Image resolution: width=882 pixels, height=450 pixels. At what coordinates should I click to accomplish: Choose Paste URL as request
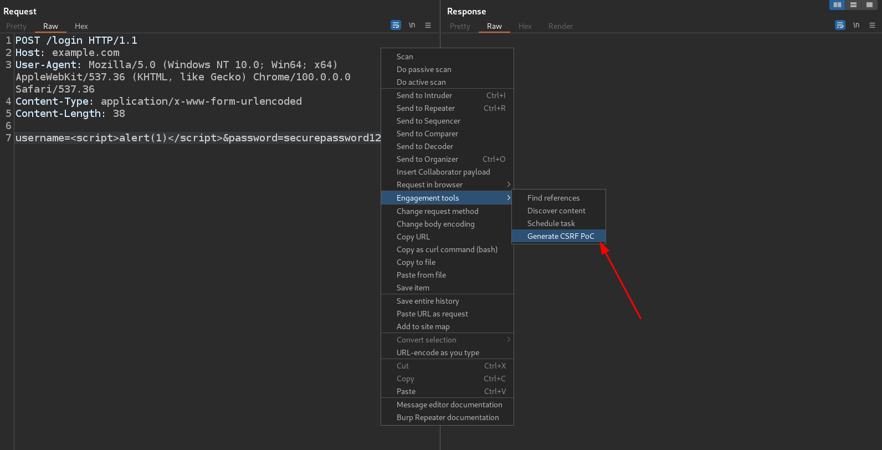point(447,314)
